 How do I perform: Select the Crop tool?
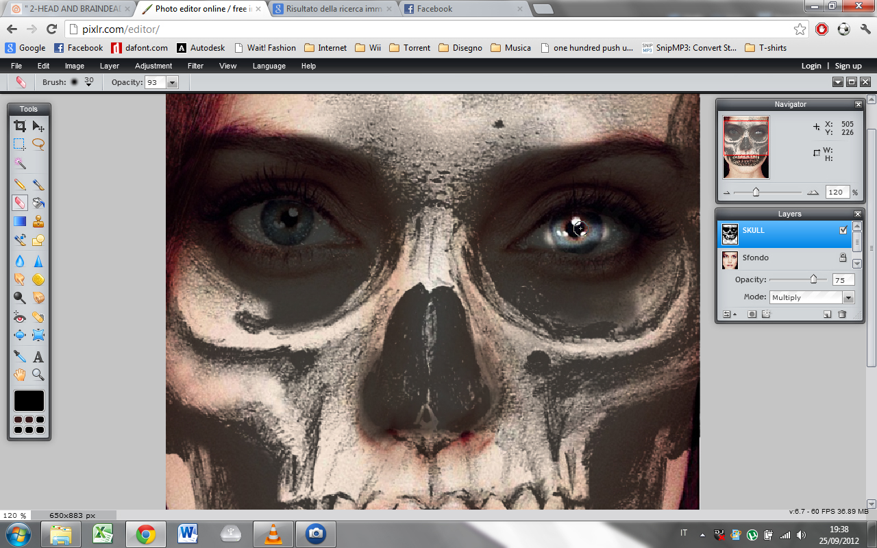click(x=20, y=125)
